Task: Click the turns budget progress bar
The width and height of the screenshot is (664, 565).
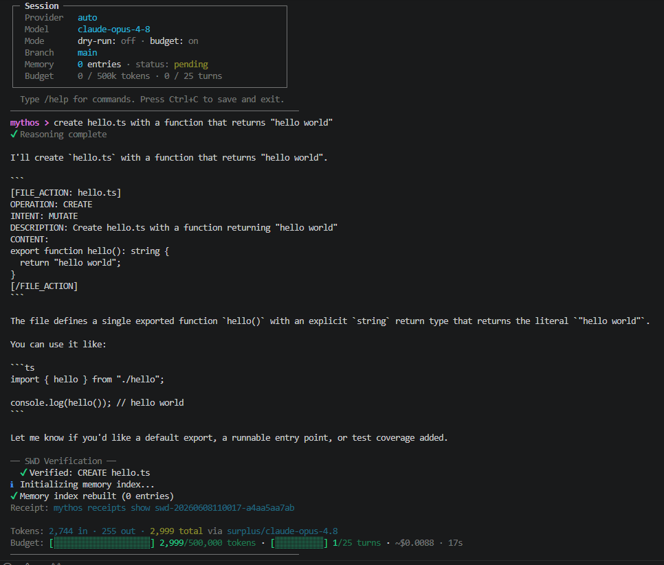Action: 299,542
